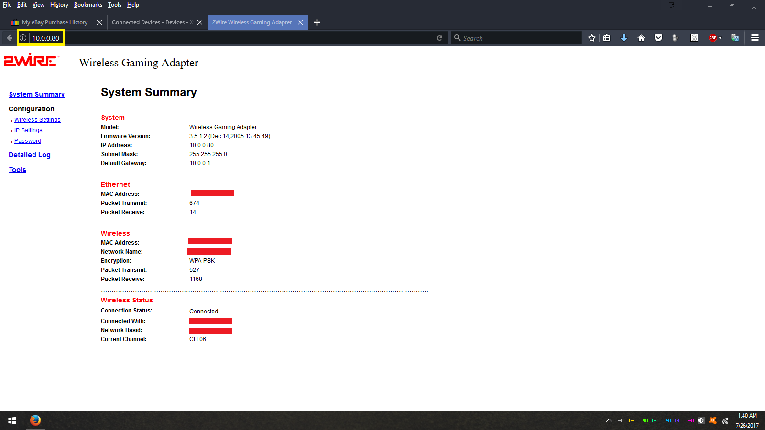Open the Bookmarks menu
Image resolution: width=765 pixels, height=430 pixels.
click(88, 5)
